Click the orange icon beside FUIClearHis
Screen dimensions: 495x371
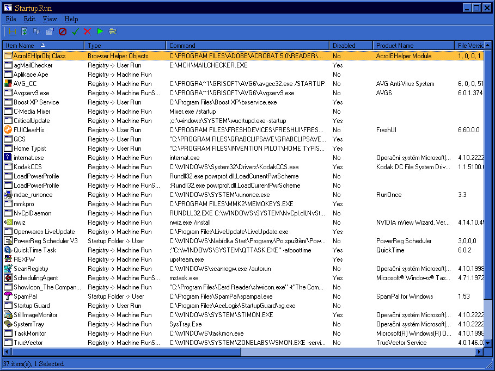coord(8,129)
